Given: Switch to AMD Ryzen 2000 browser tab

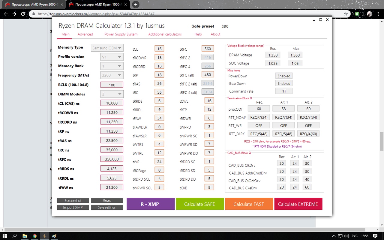Looking at the screenshot, I should [34, 5].
